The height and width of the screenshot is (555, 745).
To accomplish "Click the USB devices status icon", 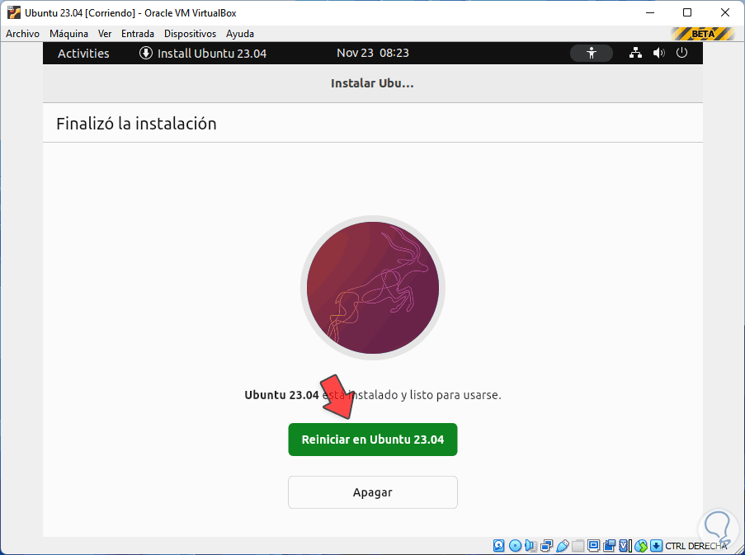I will click(x=562, y=545).
